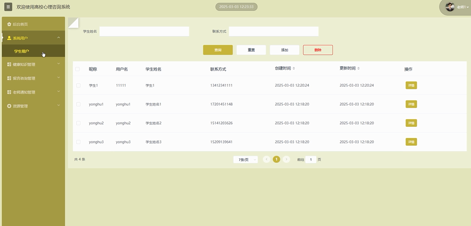Open the 7条/页 page size dropdown
This screenshot has height=226, width=471.
click(x=246, y=159)
